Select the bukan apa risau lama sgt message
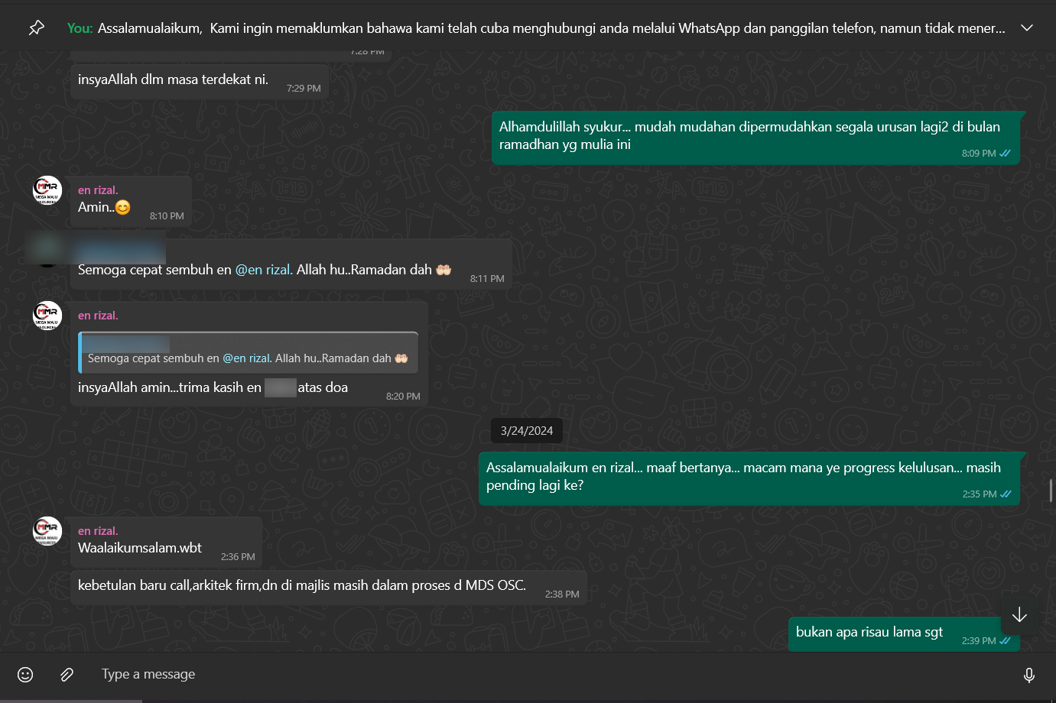 [905, 634]
